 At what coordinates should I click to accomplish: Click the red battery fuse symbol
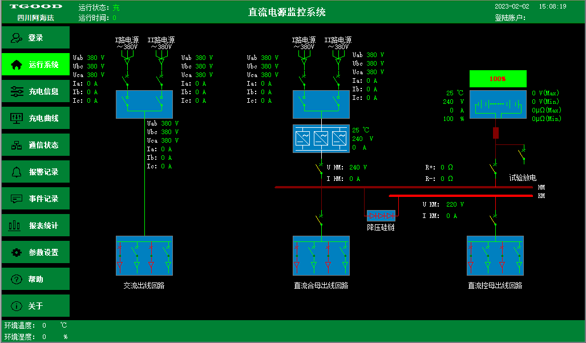[x=495, y=133]
